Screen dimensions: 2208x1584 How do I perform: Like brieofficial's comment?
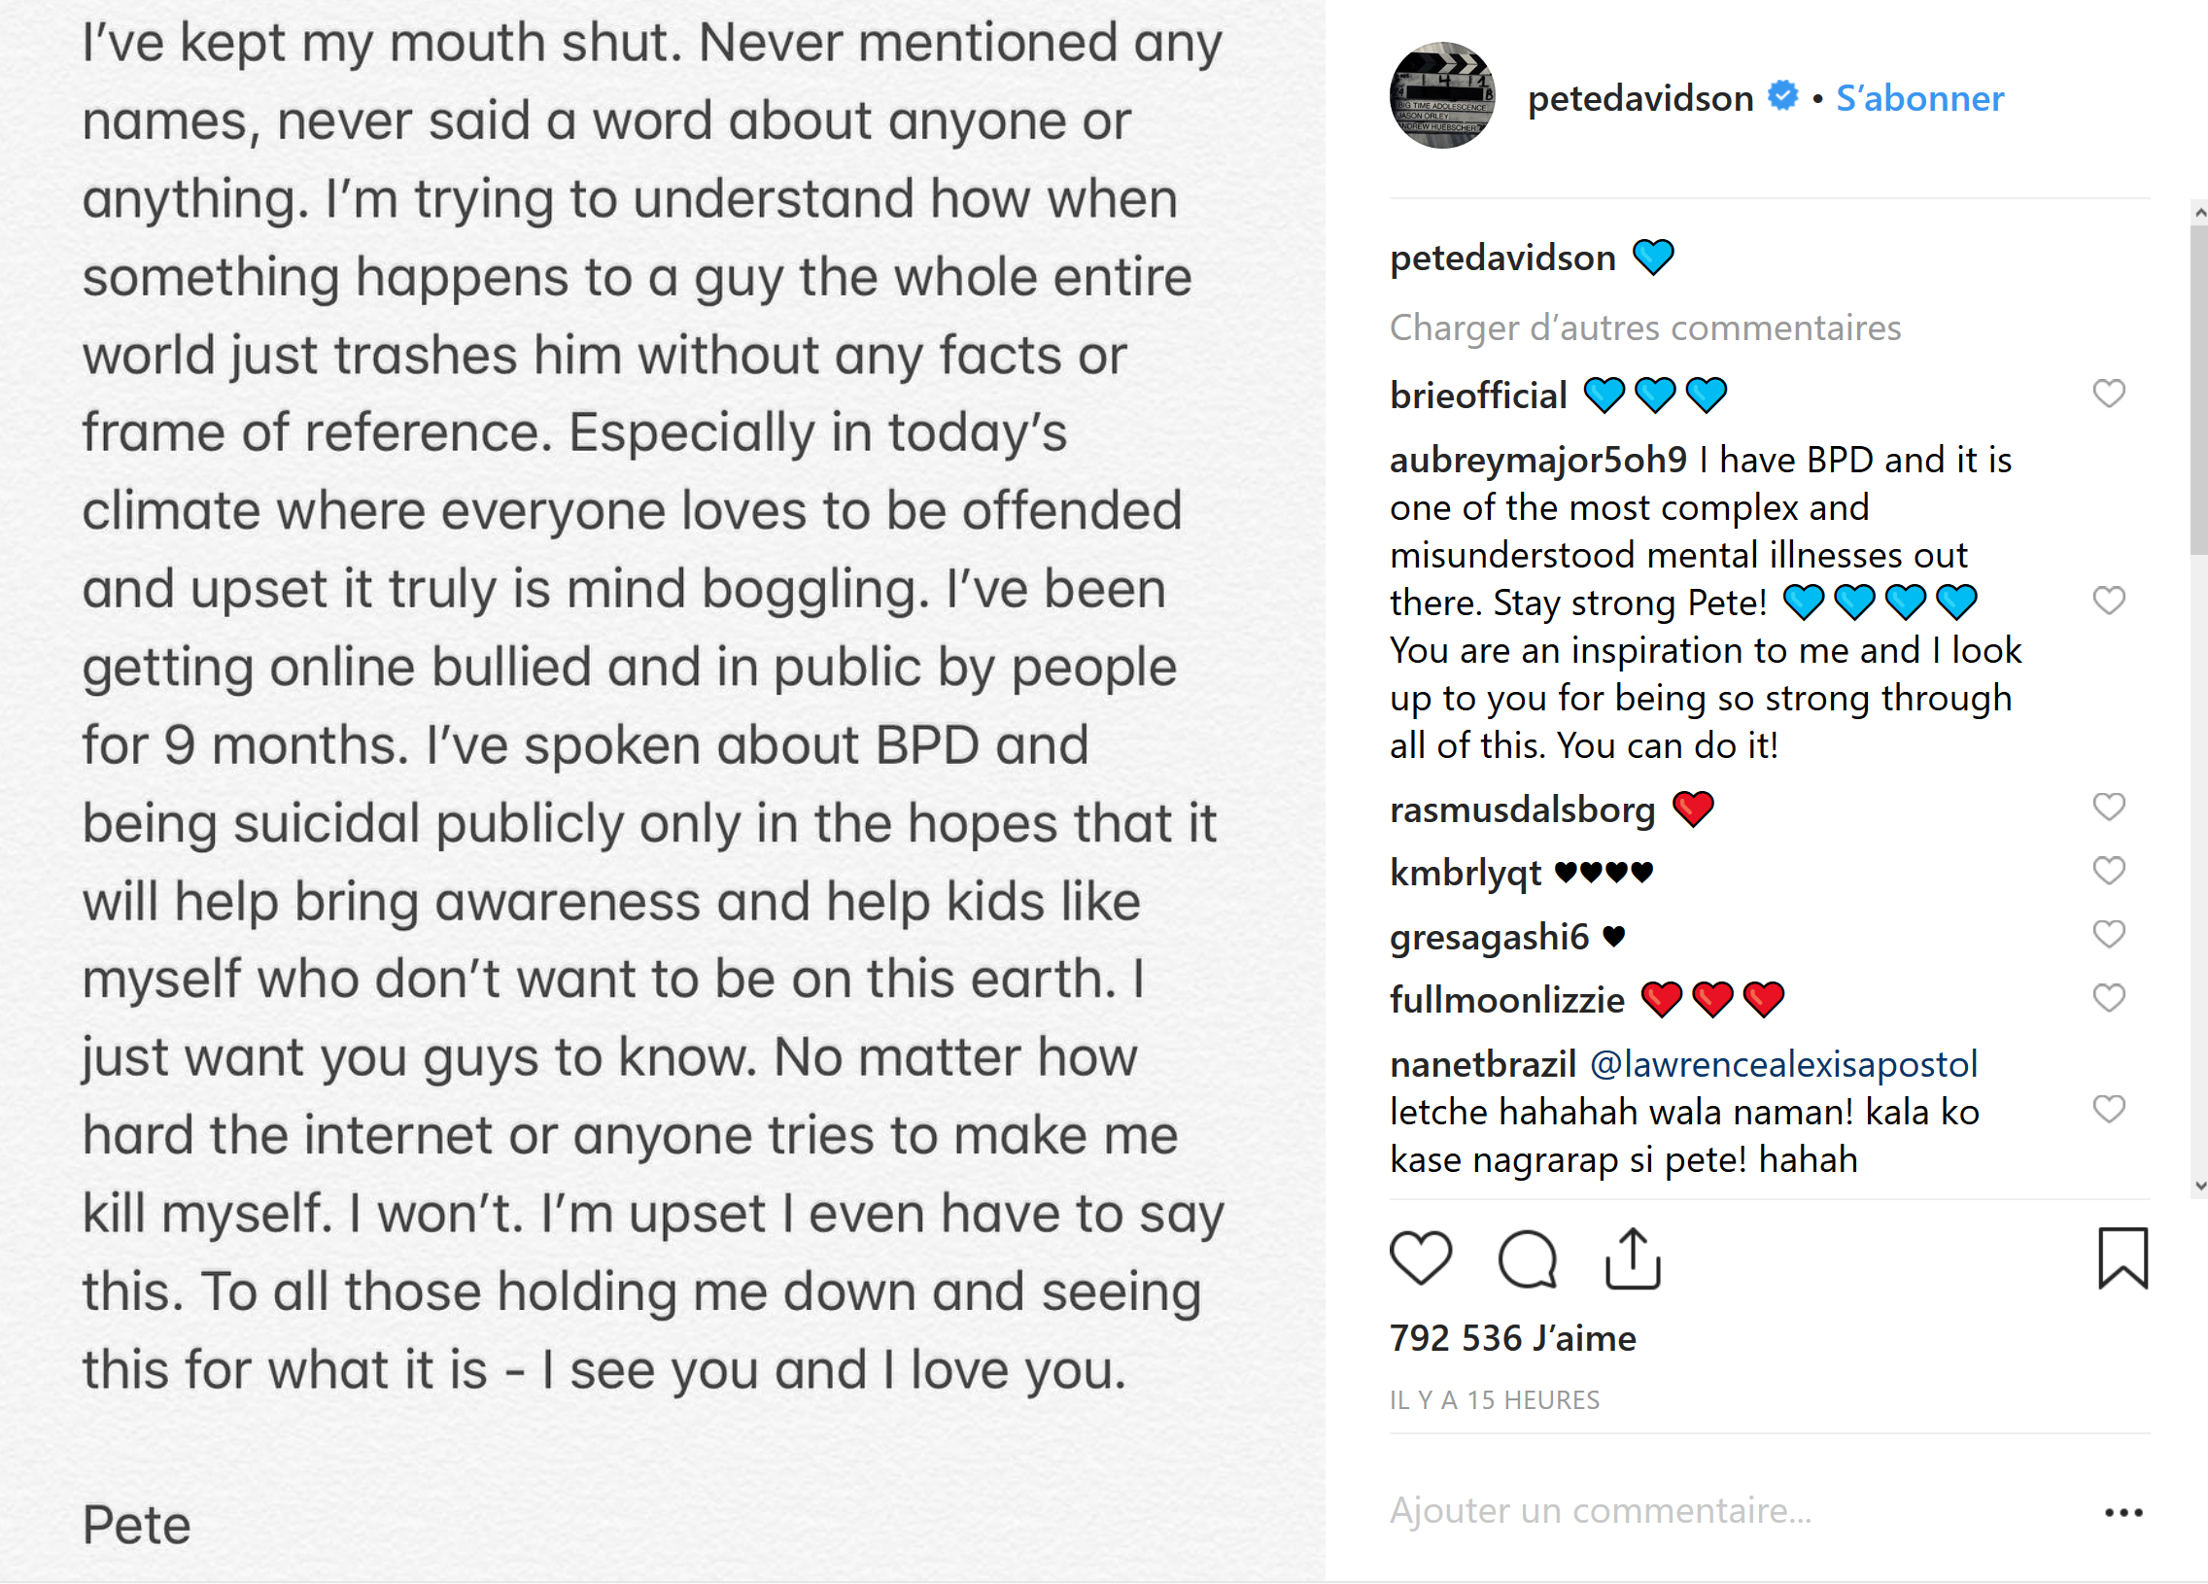point(2109,394)
